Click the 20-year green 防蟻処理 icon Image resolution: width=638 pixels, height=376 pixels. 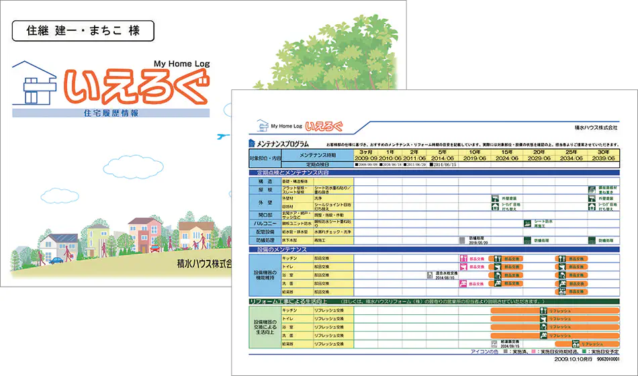(x=527, y=240)
